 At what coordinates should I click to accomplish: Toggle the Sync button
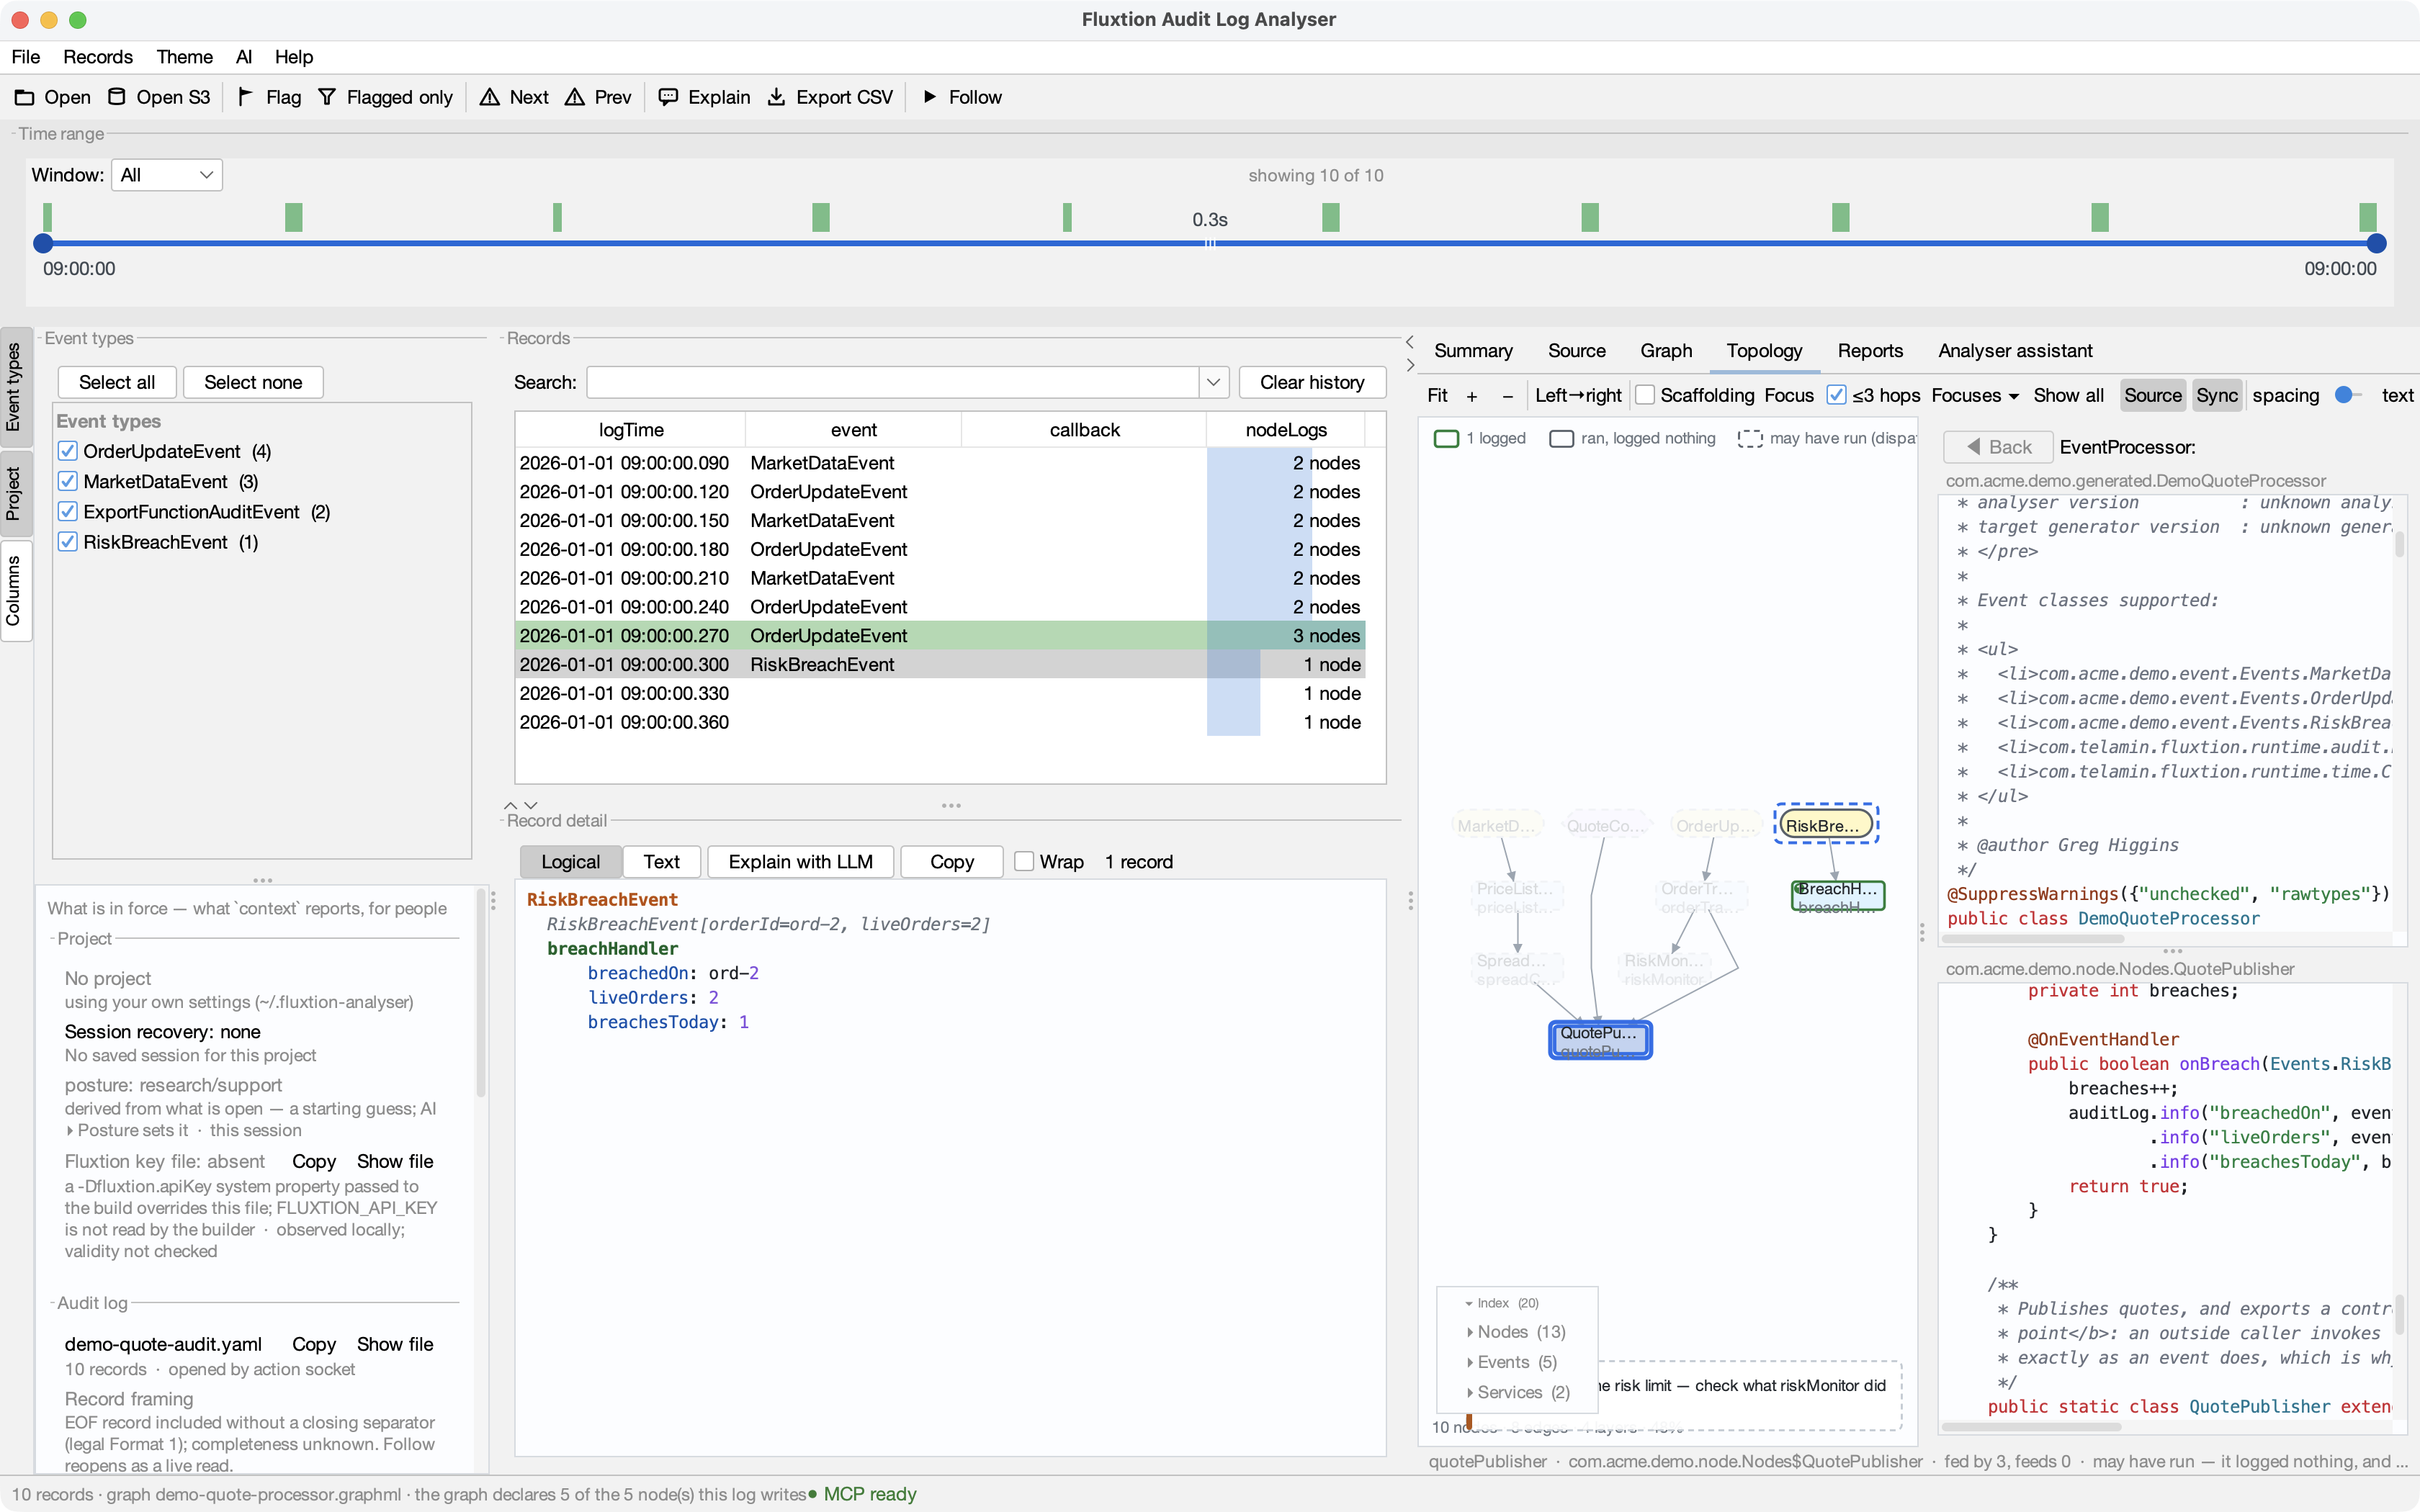[x=2217, y=395]
